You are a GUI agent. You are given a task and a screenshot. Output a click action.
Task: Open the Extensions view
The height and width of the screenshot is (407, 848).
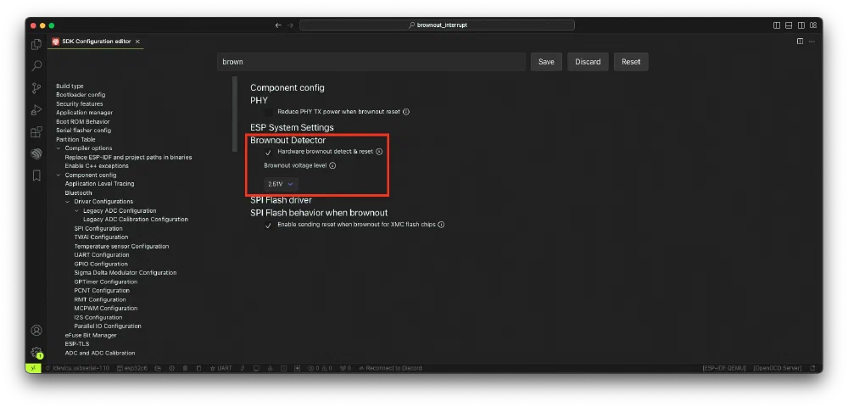(x=36, y=131)
